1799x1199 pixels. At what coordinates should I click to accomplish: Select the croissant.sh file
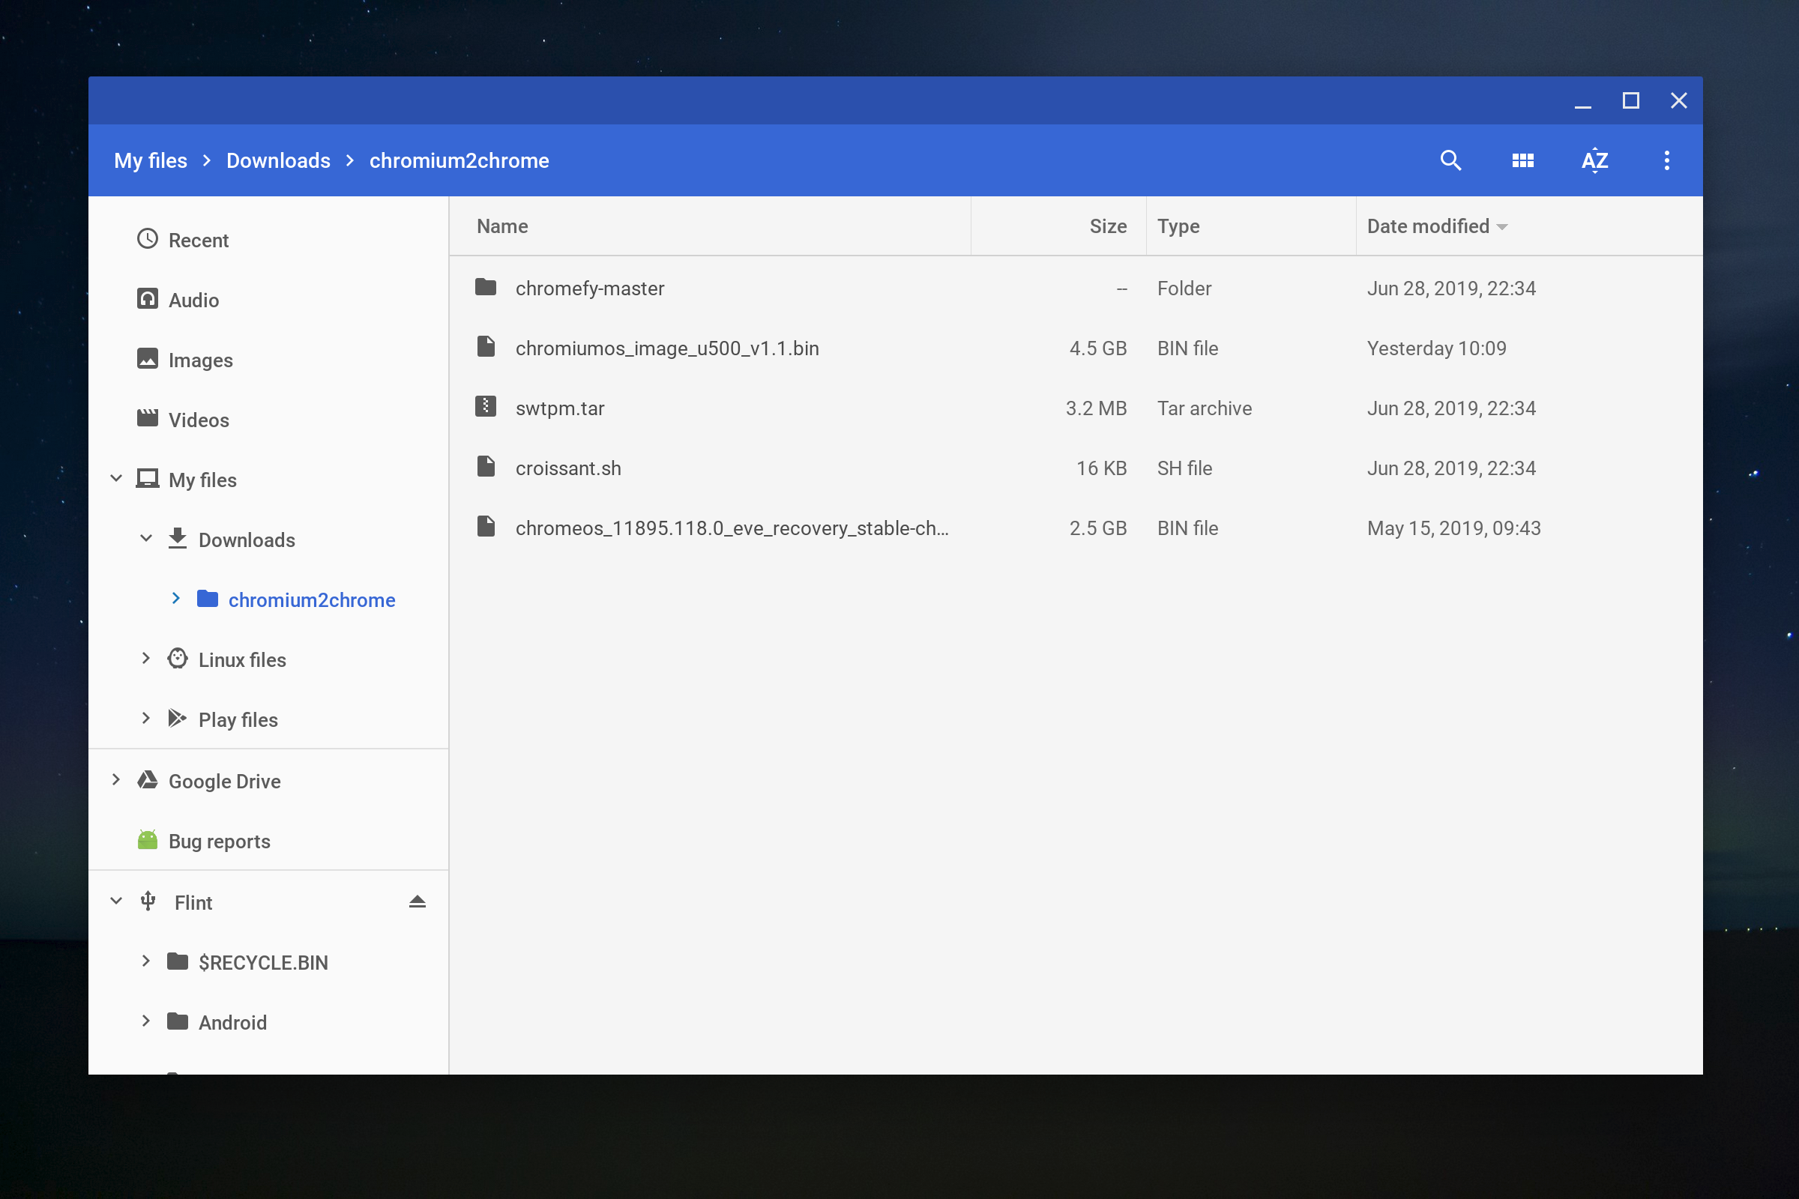567,467
